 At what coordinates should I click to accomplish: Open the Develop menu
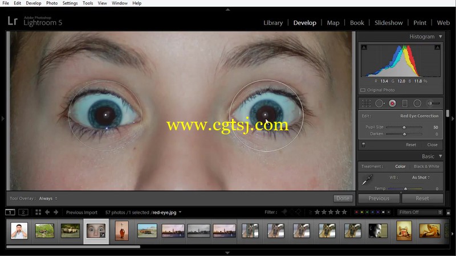pyautogui.click(x=34, y=3)
